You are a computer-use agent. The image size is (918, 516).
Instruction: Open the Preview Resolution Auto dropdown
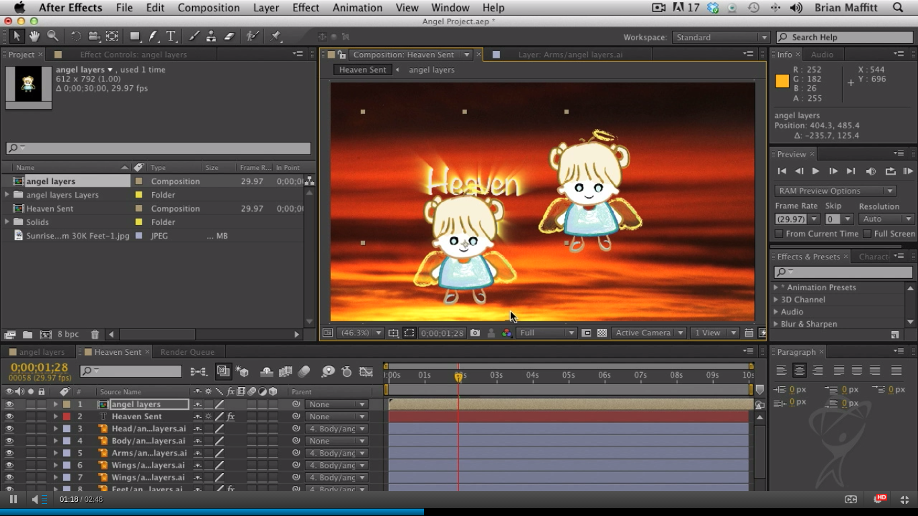(x=886, y=219)
